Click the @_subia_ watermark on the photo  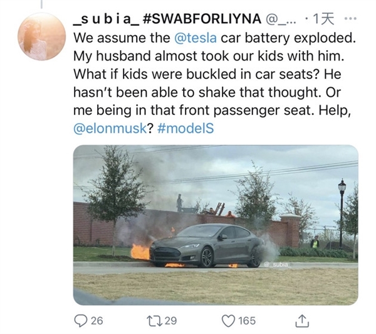(x=278, y=264)
